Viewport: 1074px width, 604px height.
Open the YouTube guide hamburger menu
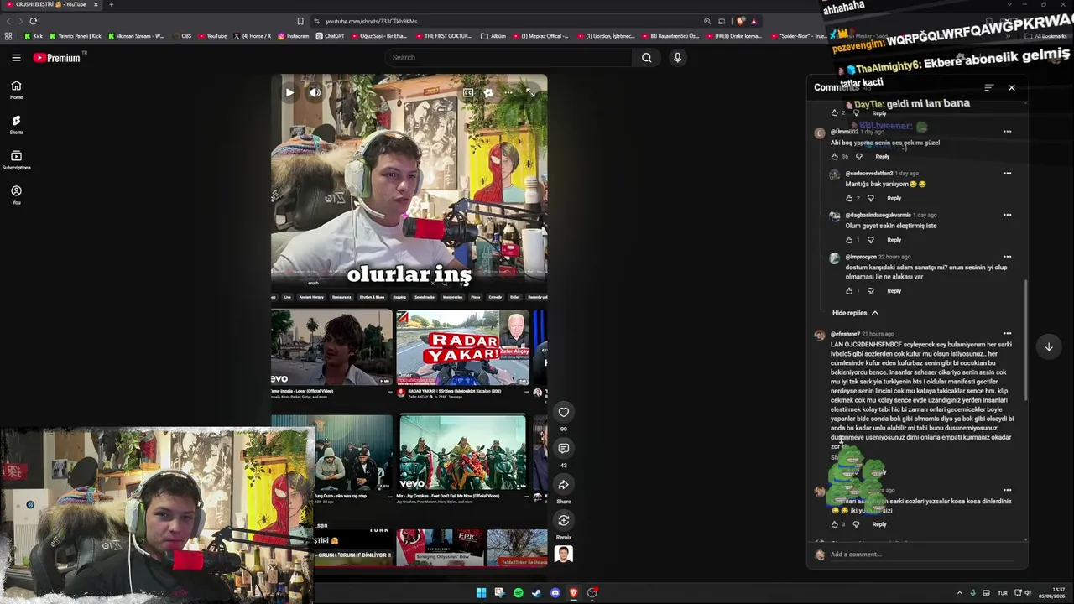click(x=16, y=57)
